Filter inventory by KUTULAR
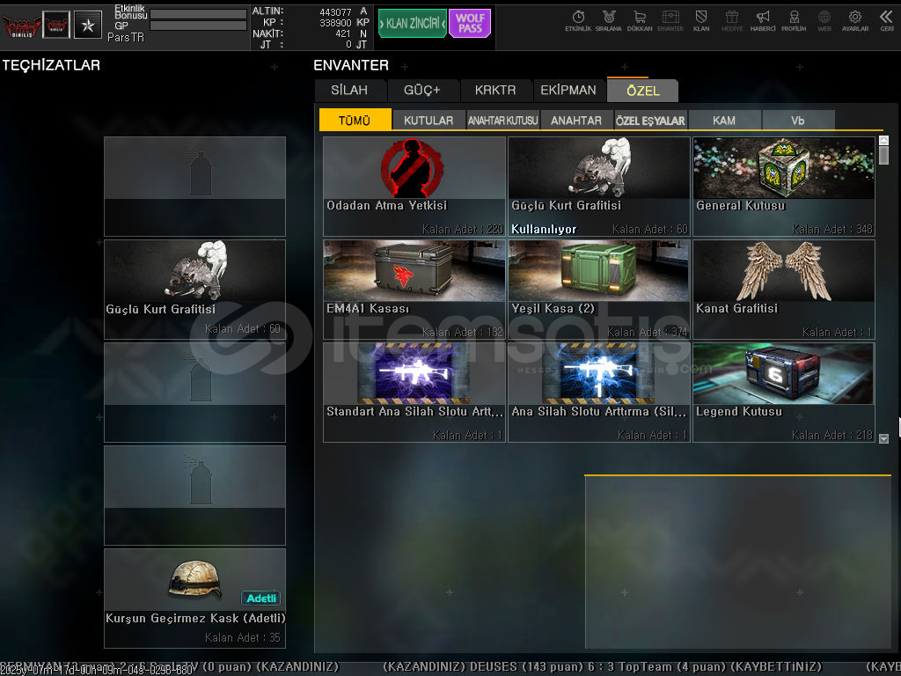901x676 pixels. click(429, 120)
